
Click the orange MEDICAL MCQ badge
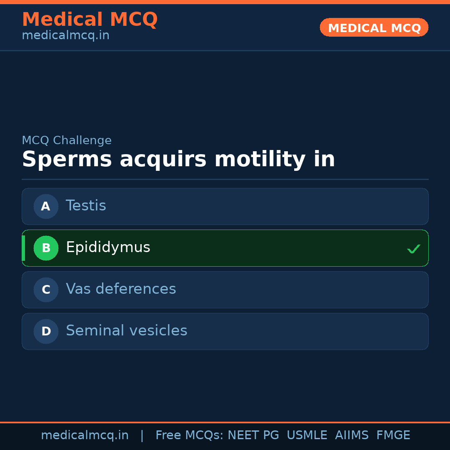coord(374,27)
